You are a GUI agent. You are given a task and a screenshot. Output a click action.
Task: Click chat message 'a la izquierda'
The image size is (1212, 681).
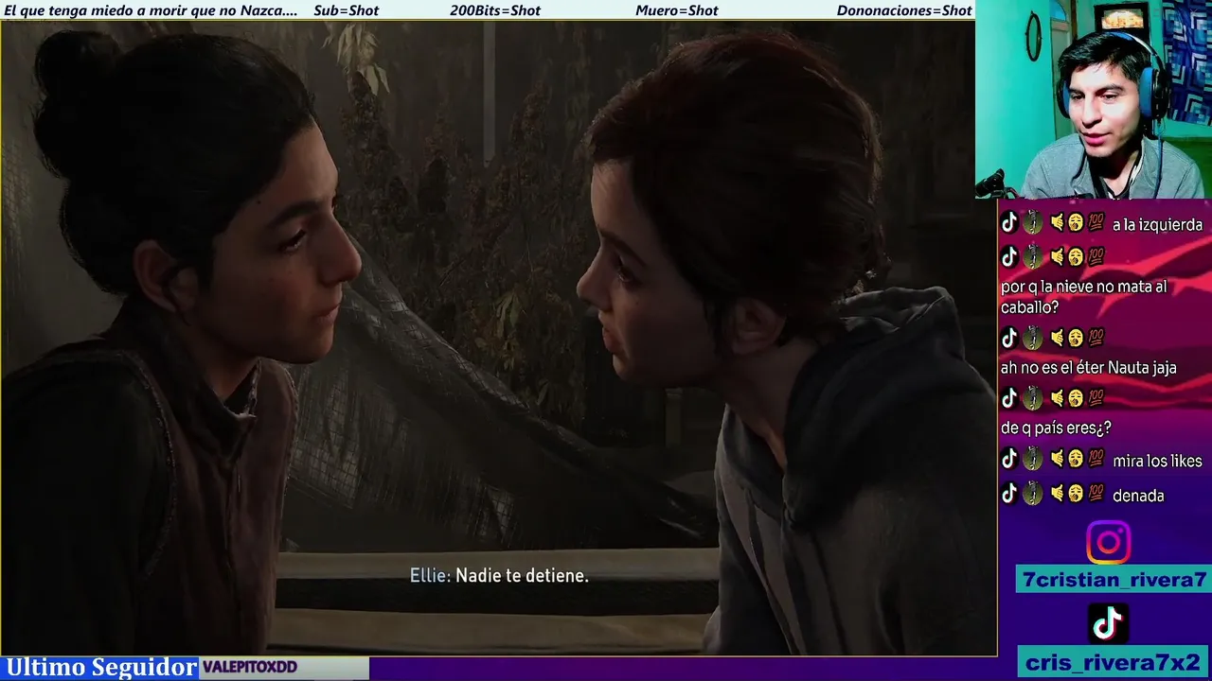tap(1157, 225)
